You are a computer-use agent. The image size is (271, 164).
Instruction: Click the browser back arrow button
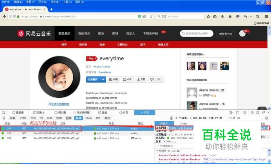(x=5, y=16)
